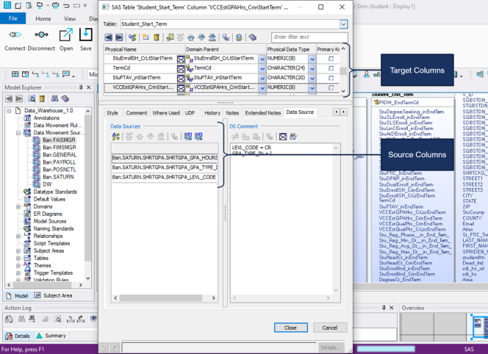Click the Cancel button in dialog
This screenshot has width=488, height=354.
(329, 328)
